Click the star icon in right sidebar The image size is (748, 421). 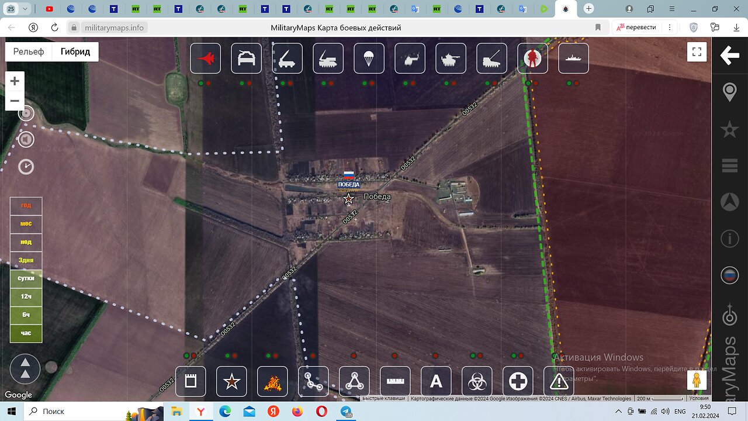click(729, 129)
